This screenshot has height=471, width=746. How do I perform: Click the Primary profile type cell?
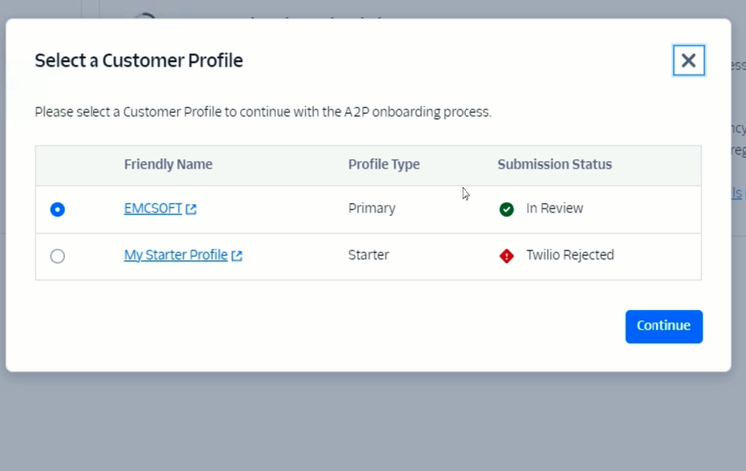(371, 209)
